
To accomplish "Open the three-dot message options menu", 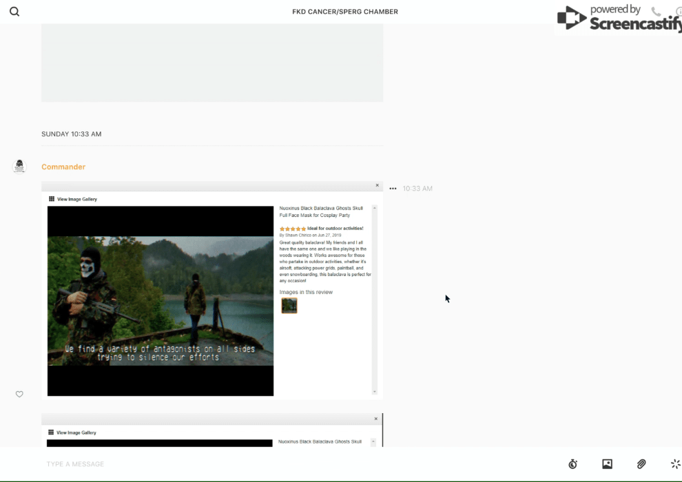I will point(393,189).
